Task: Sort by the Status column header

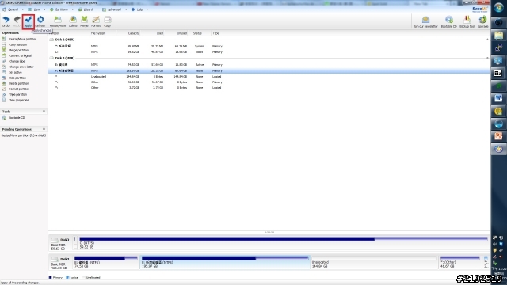Action: tap(197, 33)
